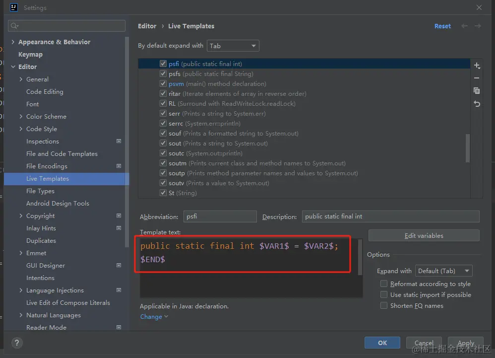Click the project-level icon beside Copyright
Viewport: 495px width, 358px height.
pos(119,215)
